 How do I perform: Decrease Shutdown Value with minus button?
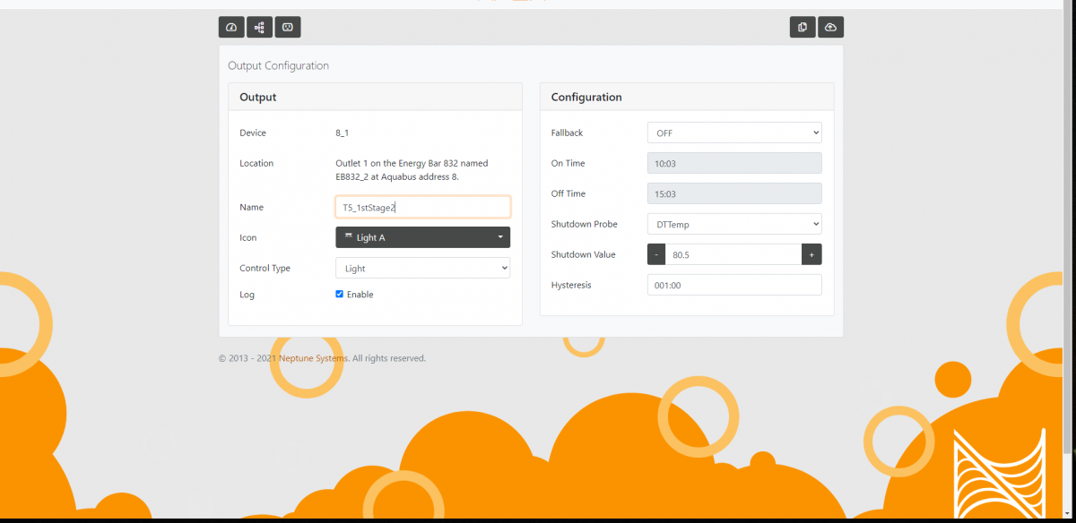tap(656, 254)
